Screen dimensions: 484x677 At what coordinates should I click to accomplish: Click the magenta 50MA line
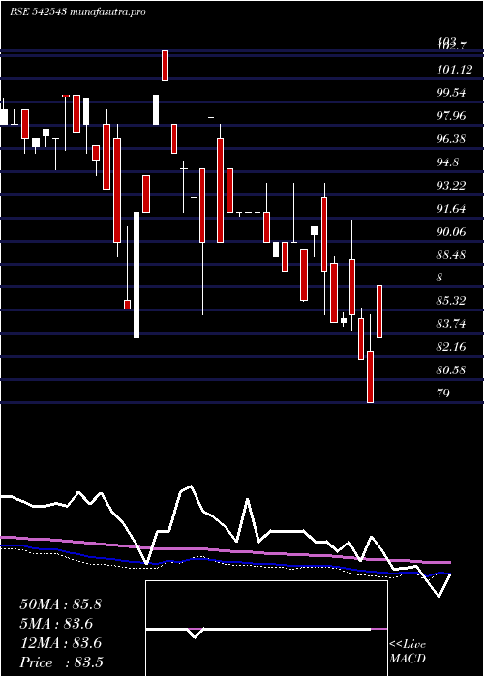[225, 551]
